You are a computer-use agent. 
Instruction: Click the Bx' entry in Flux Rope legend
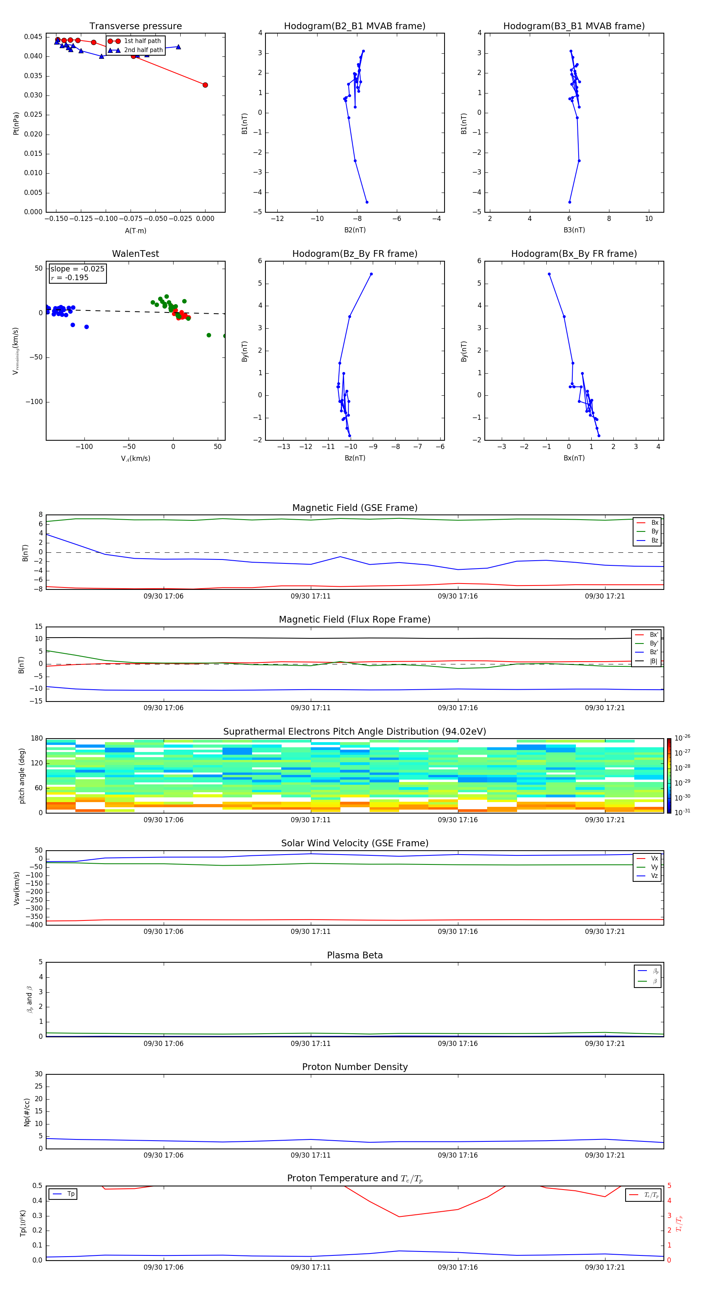point(646,635)
